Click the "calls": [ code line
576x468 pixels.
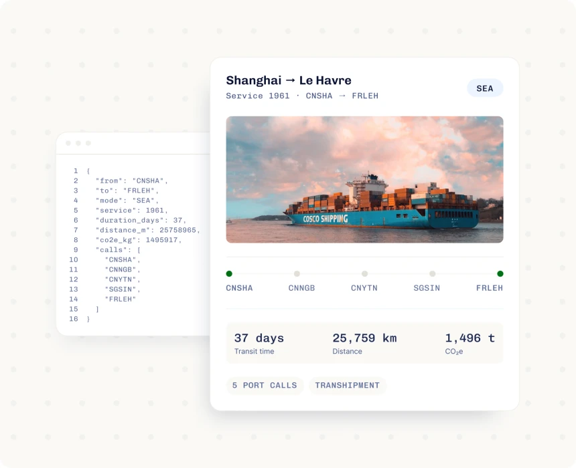(x=119, y=250)
